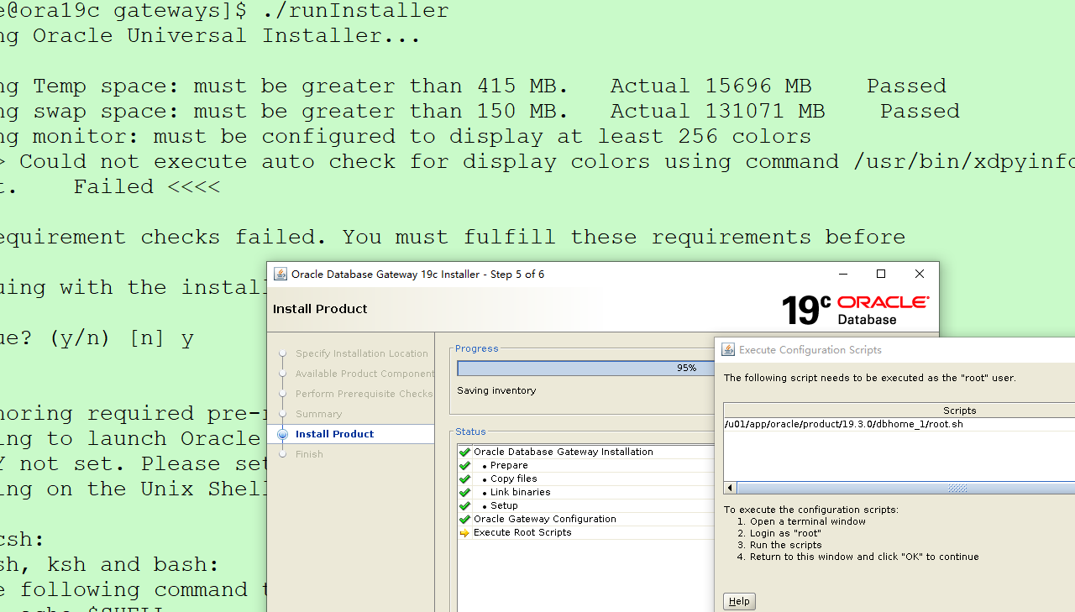This screenshot has height=612, width=1075.
Task: Click yellow arrow beside Execute Root Scripts
Action: pyautogui.click(x=464, y=532)
